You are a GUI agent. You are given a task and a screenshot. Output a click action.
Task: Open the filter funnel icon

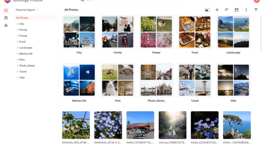(x=256, y=10)
